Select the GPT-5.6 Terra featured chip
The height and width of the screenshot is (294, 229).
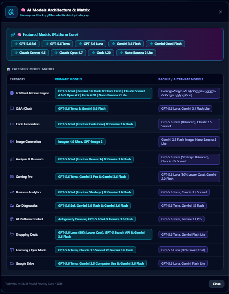pos(57,44)
